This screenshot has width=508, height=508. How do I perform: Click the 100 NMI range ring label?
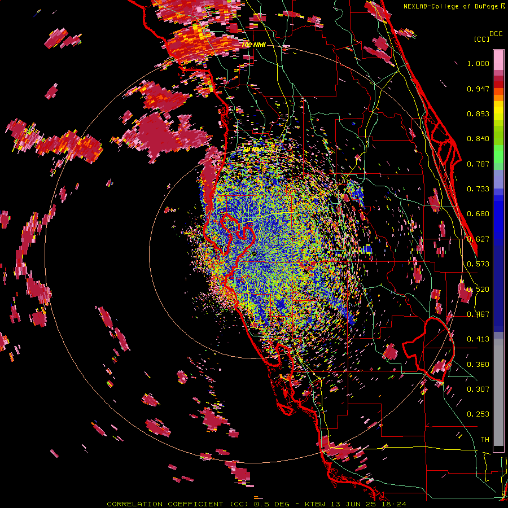click(253, 45)
